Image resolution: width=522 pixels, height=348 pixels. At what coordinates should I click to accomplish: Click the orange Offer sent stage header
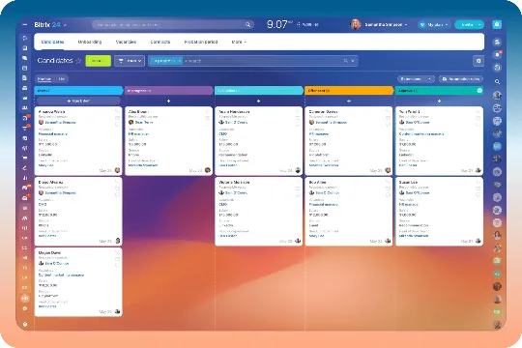[x=349, y=91]
